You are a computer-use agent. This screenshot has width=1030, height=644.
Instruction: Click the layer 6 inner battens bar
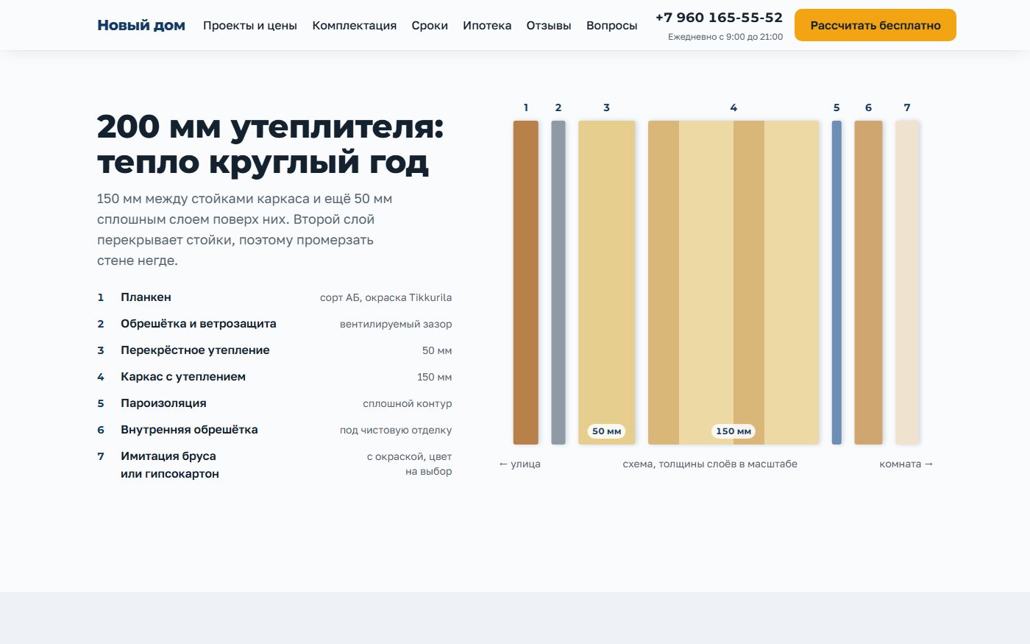click(868, 283)
